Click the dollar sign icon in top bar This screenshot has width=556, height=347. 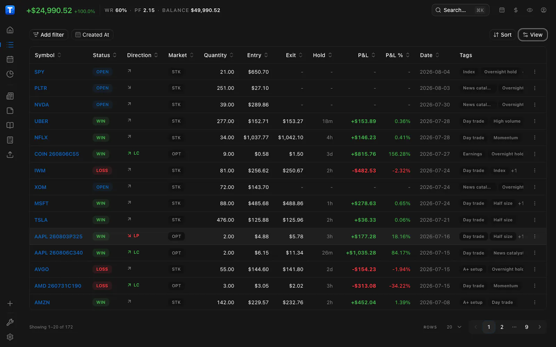[516, 10]
